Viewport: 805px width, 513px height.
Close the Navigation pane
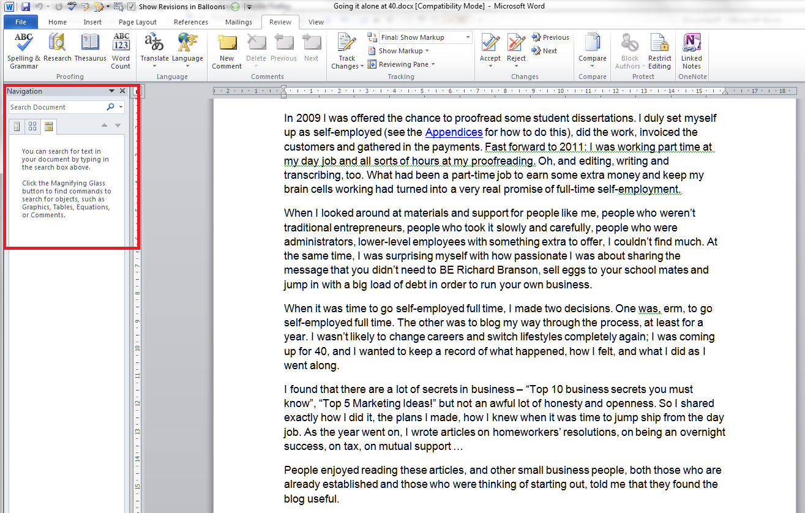pos(122,91)
